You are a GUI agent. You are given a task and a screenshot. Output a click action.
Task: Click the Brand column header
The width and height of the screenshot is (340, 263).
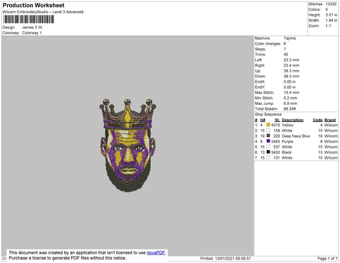331,120
